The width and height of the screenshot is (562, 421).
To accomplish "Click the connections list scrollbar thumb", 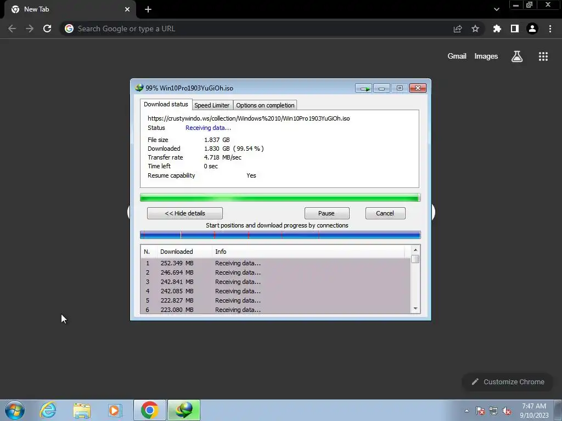I will [415, 259].
